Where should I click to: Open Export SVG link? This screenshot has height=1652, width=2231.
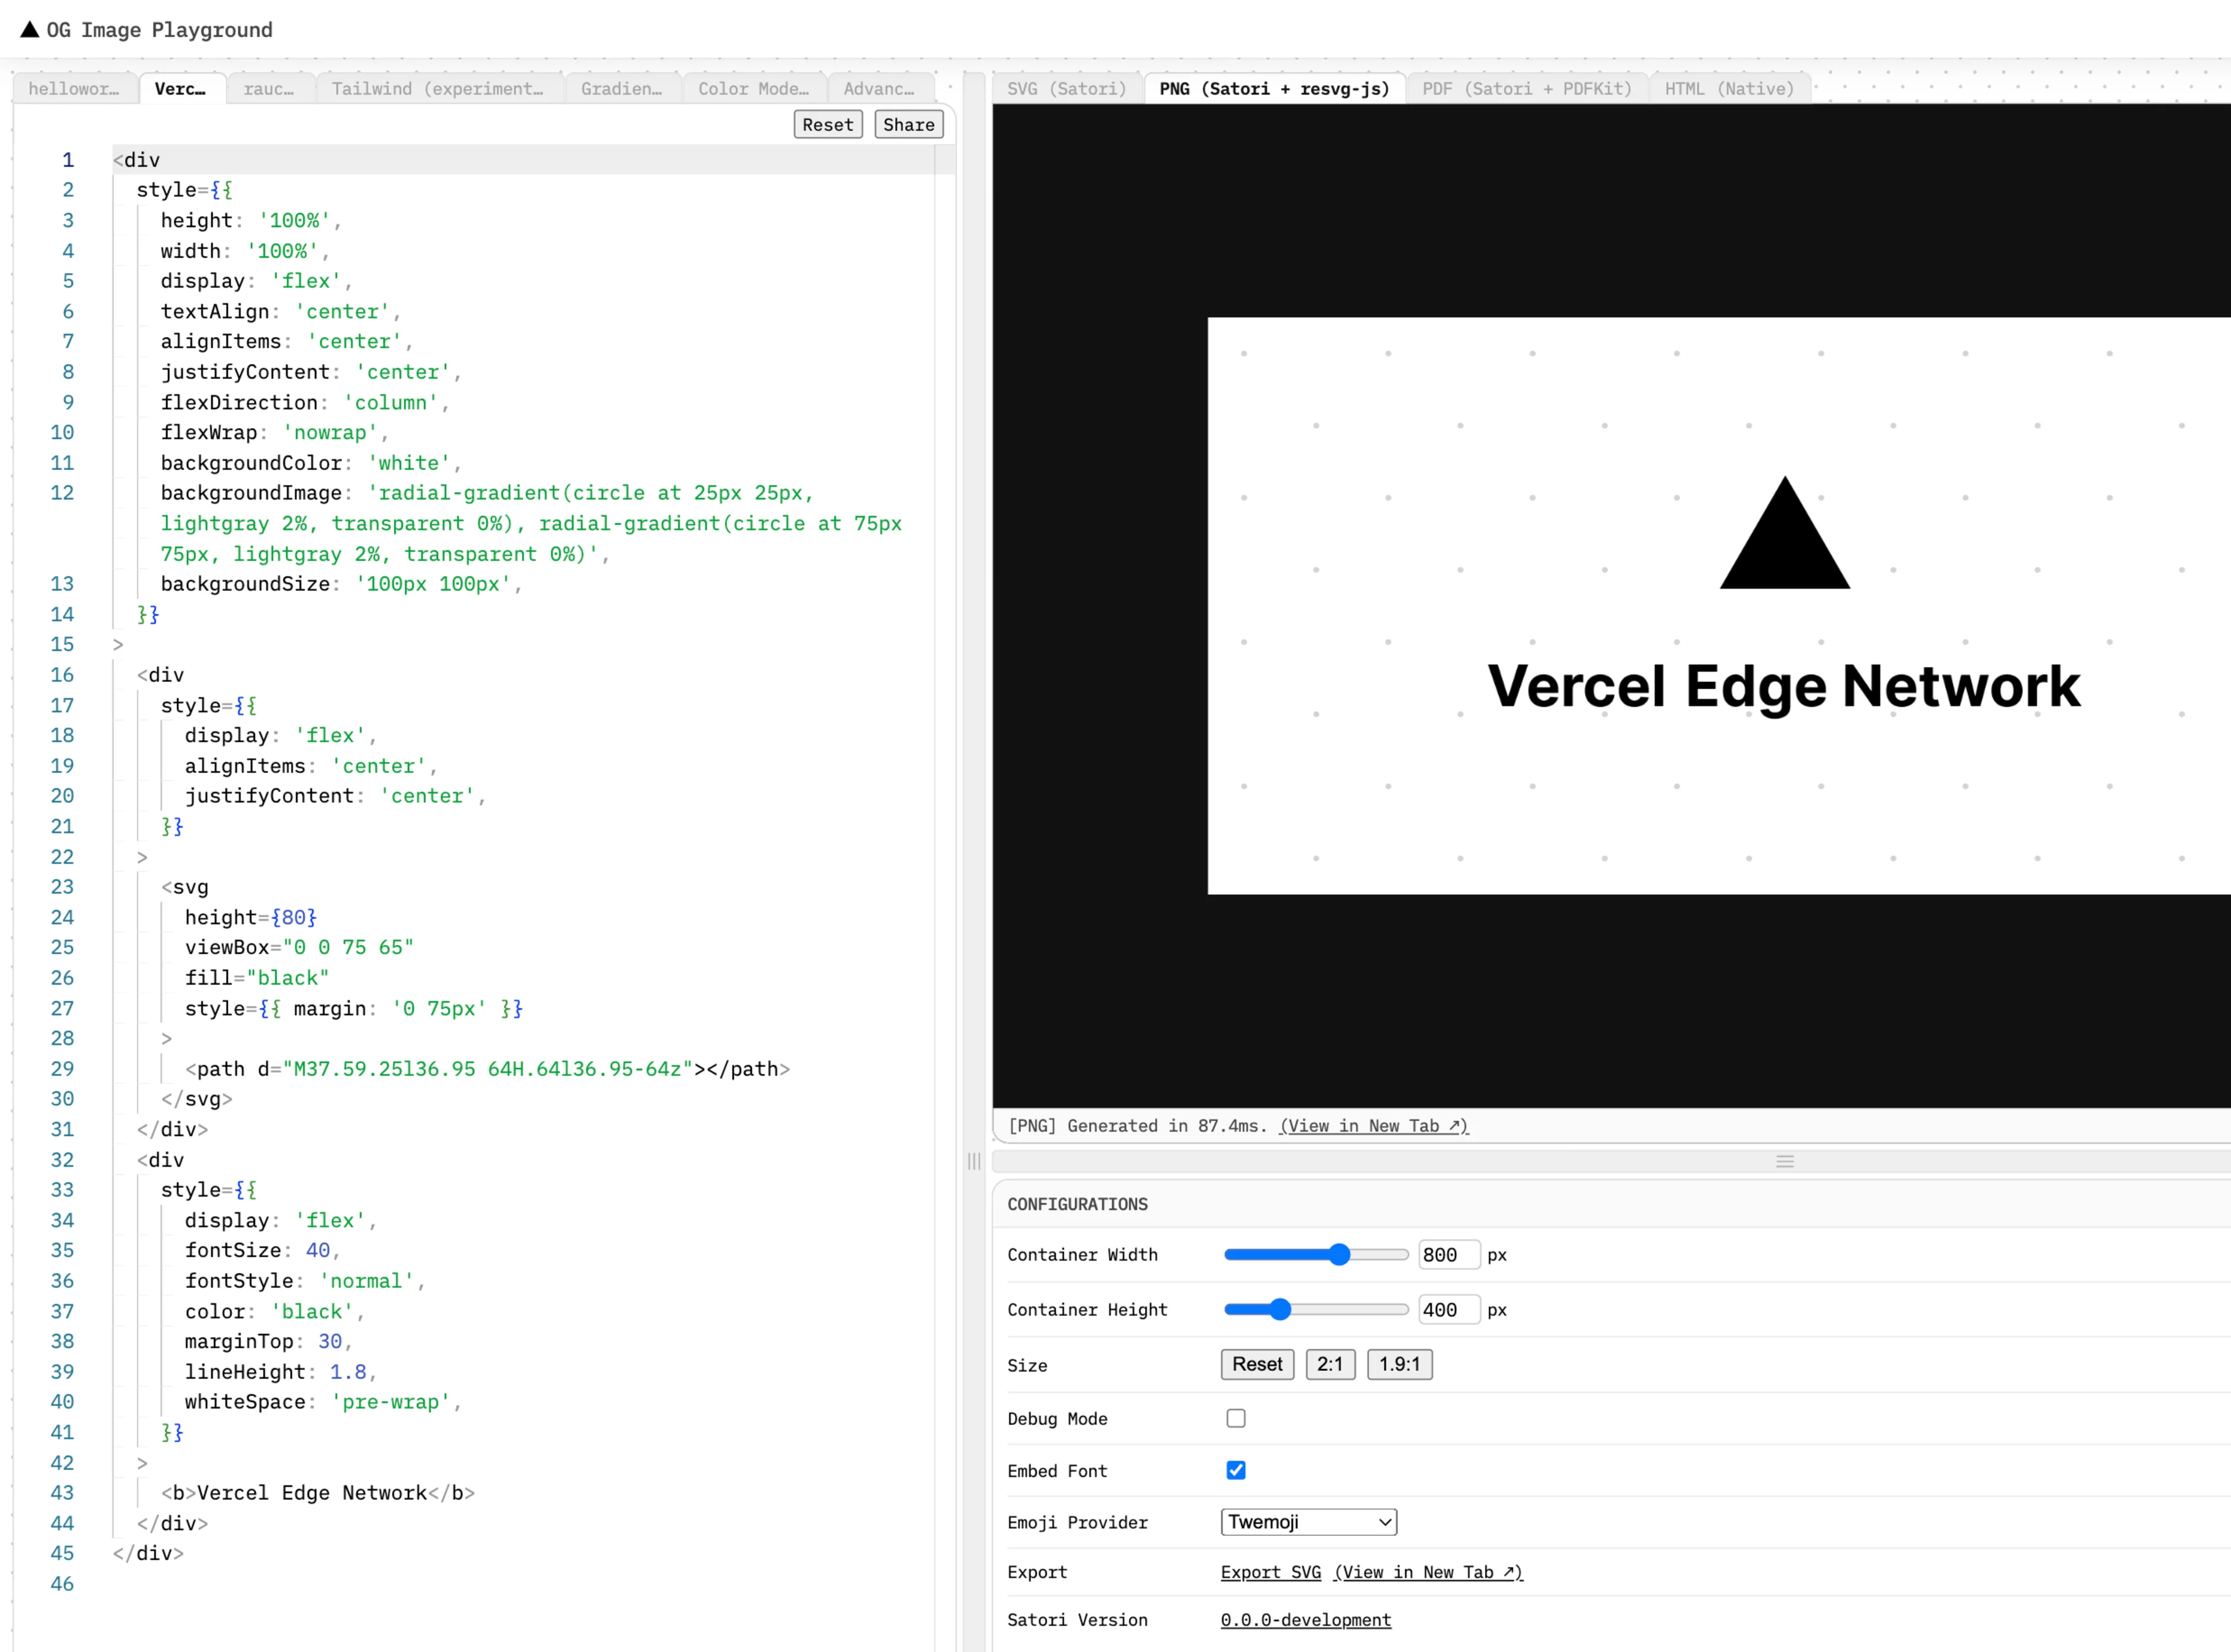pyautogui.click(x=1270, y=1572)
